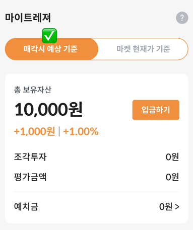Click the 0원 value beside 예치금
193x230 pixels.
coord(166,206)
